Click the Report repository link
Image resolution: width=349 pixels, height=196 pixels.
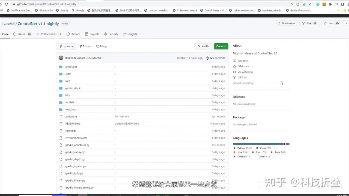pyautogui.click(x=243, y=83)
